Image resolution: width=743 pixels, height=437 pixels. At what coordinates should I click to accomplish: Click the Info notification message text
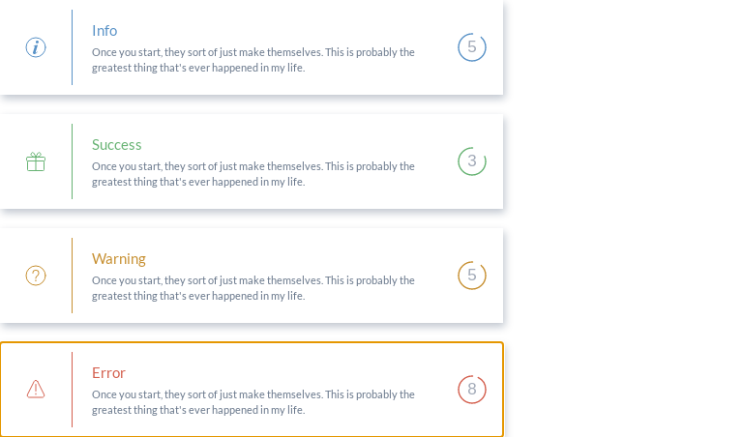253,60
